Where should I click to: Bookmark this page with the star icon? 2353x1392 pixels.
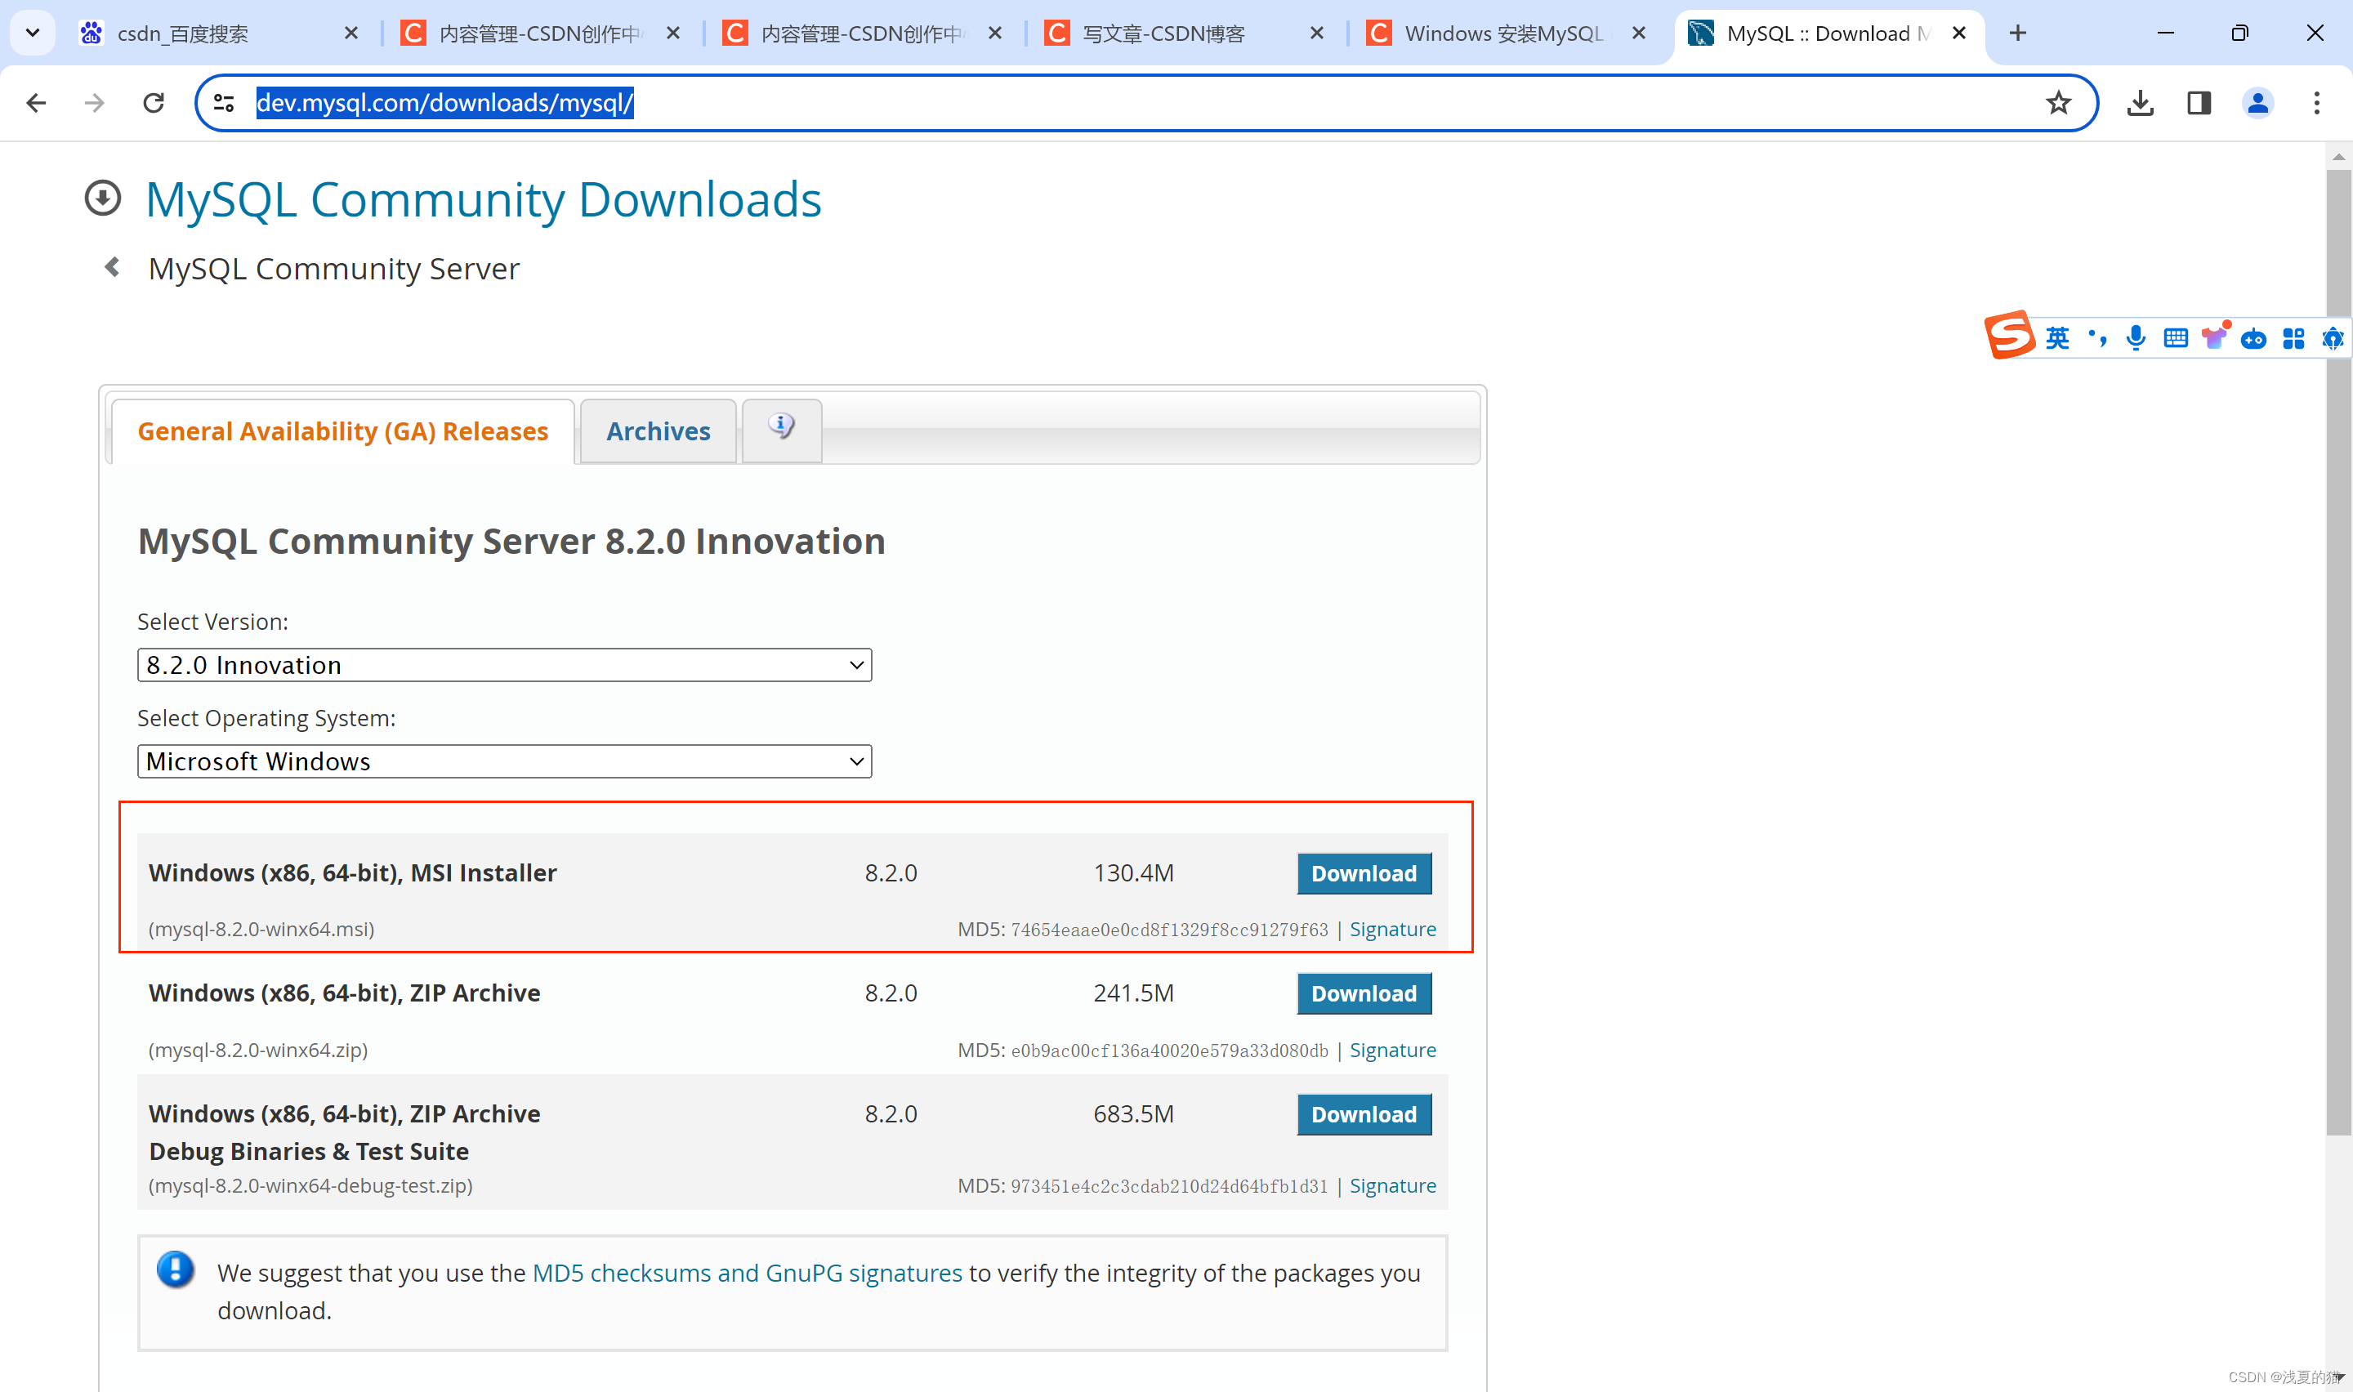coord(2057,103)
